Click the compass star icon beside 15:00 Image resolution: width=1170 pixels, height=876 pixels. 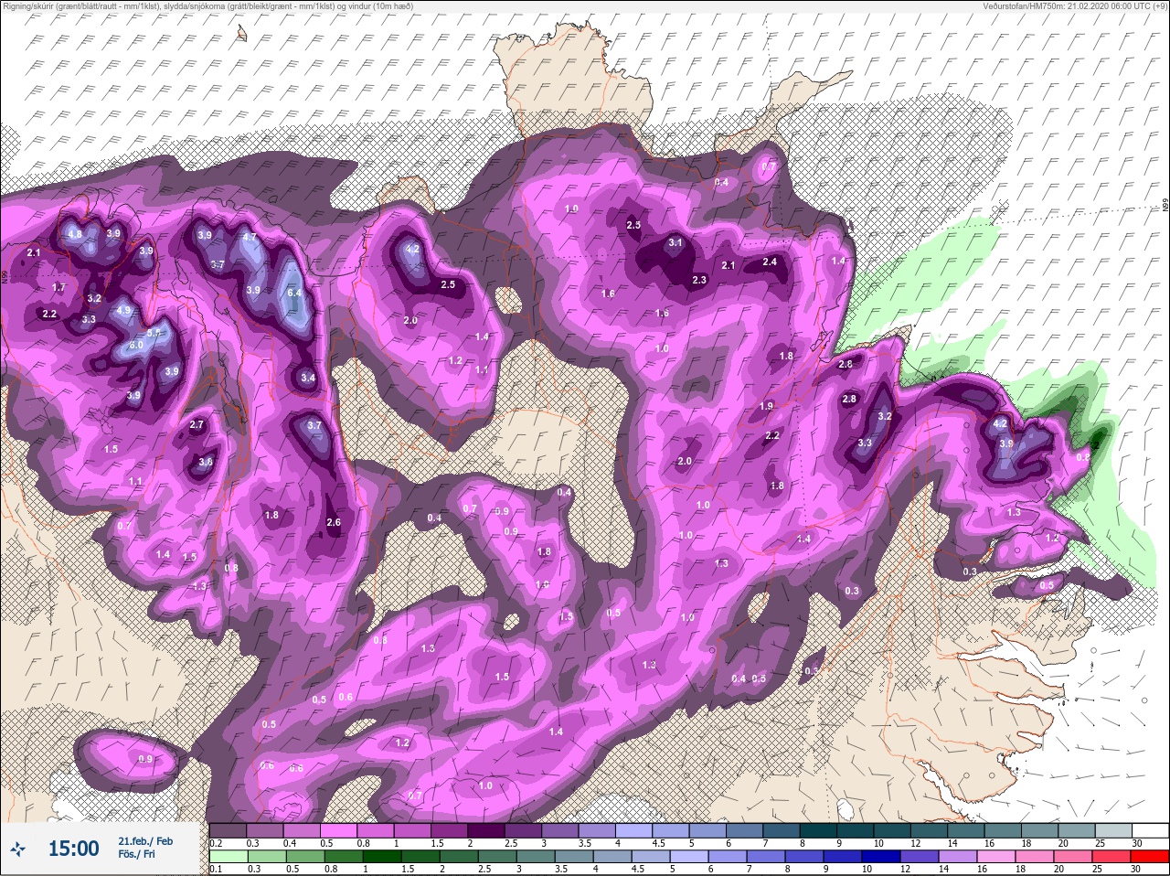(19, 848)
